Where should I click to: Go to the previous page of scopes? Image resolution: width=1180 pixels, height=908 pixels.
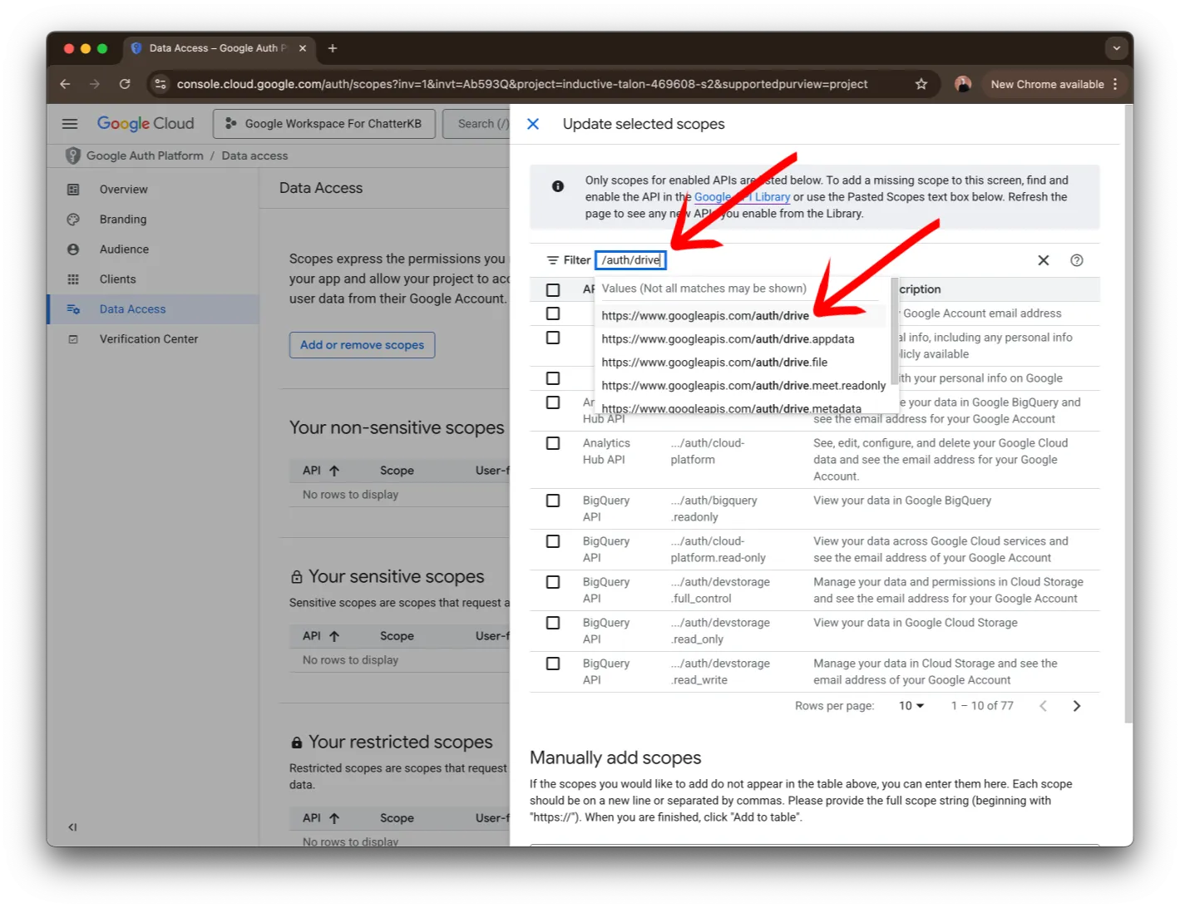click(x=1043, y=706)
